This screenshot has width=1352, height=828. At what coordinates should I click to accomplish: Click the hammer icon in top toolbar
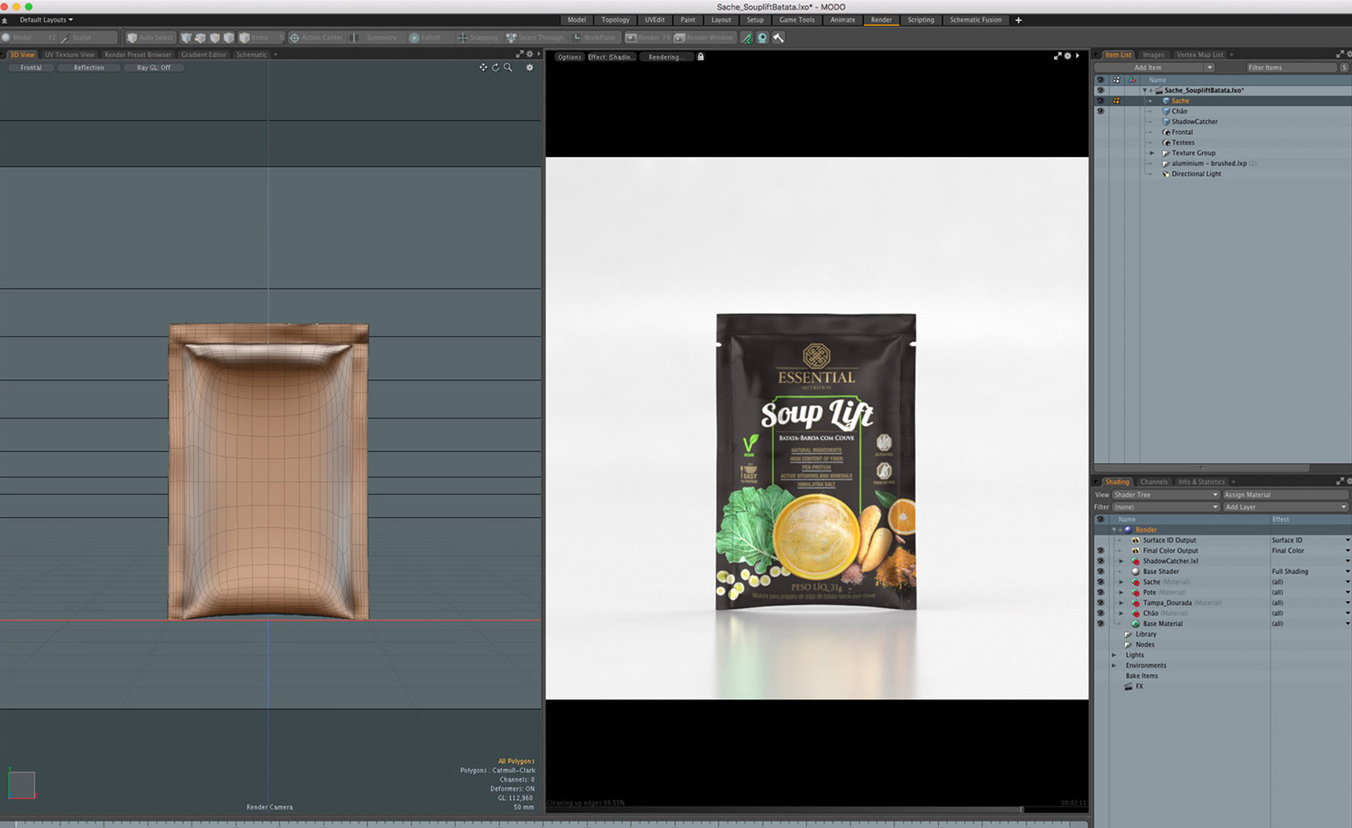(x=779, y=38)
